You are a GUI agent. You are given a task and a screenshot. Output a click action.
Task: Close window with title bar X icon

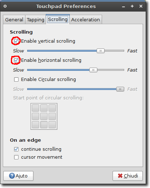click(141, 6)
